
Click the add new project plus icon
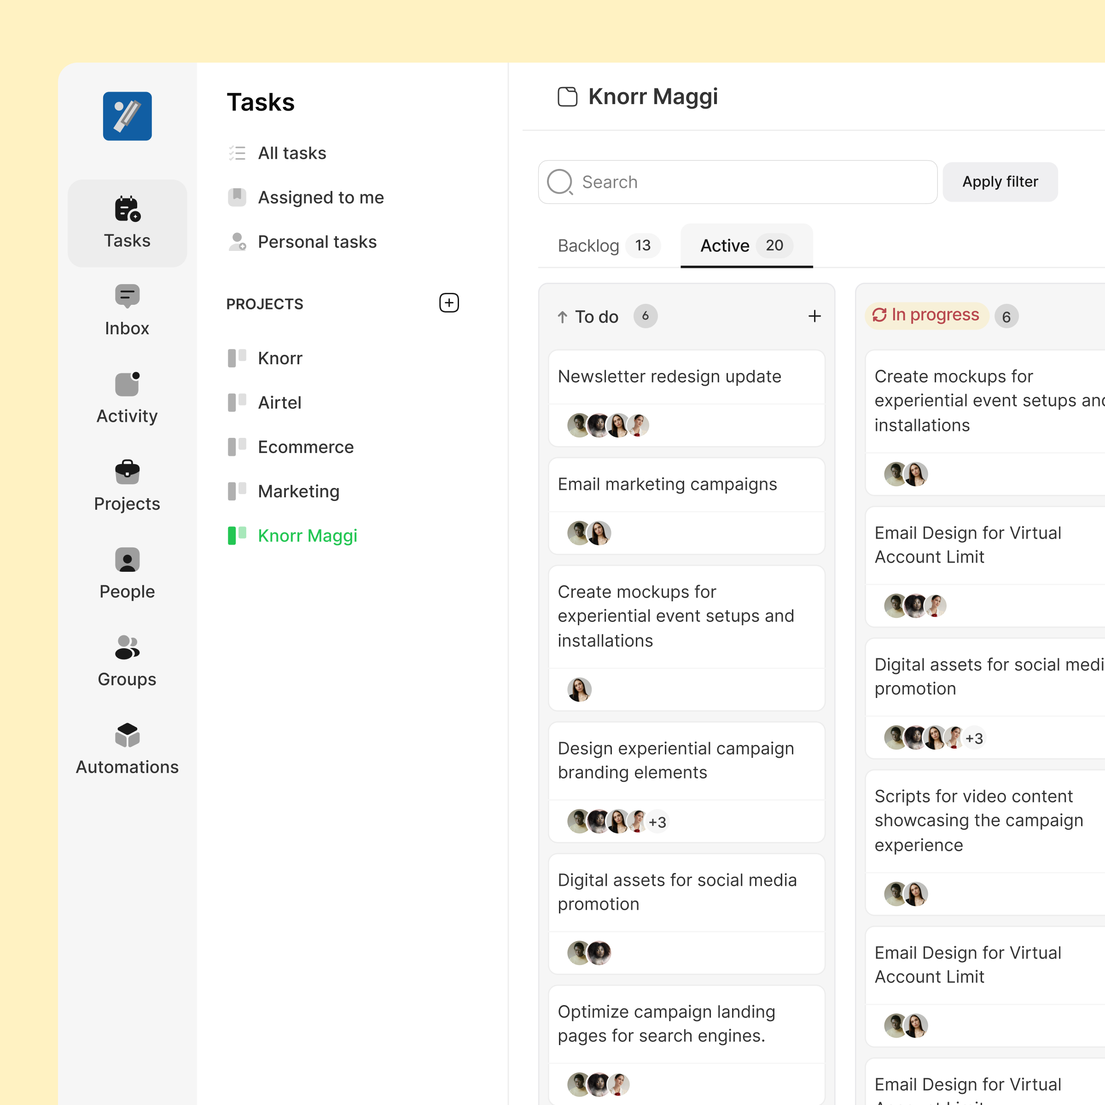pyautogui.click(x=449, y=303)
